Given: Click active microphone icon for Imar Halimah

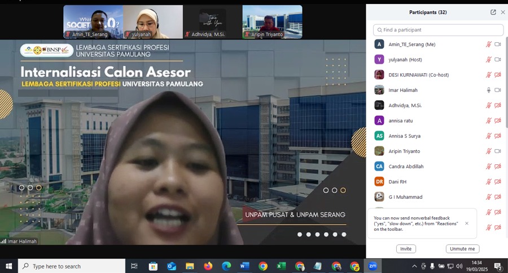Looking at the screenshot, I should click(489, 90).
